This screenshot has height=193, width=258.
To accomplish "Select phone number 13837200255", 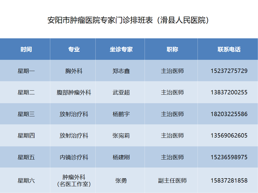I will (x=229, y=92).
